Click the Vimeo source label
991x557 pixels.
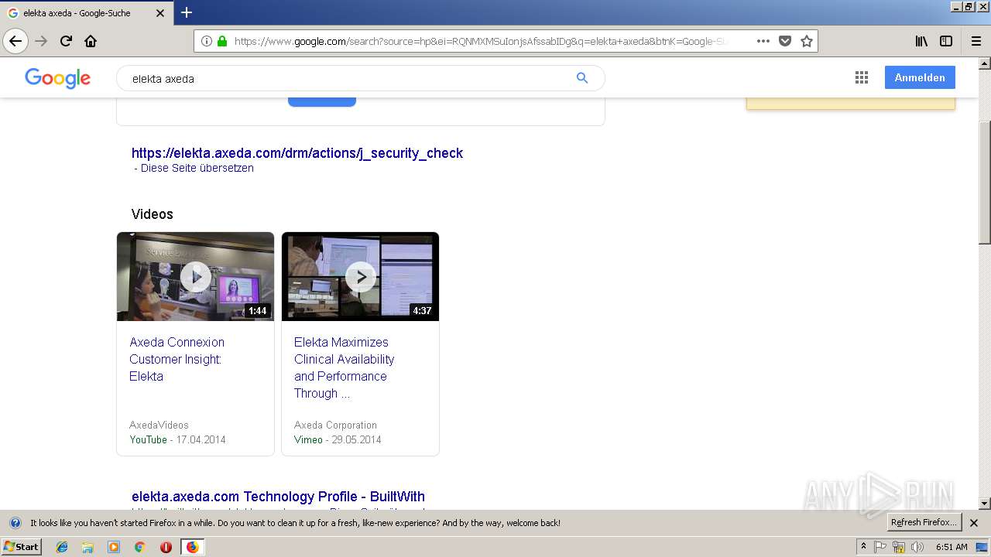[308, 439]
